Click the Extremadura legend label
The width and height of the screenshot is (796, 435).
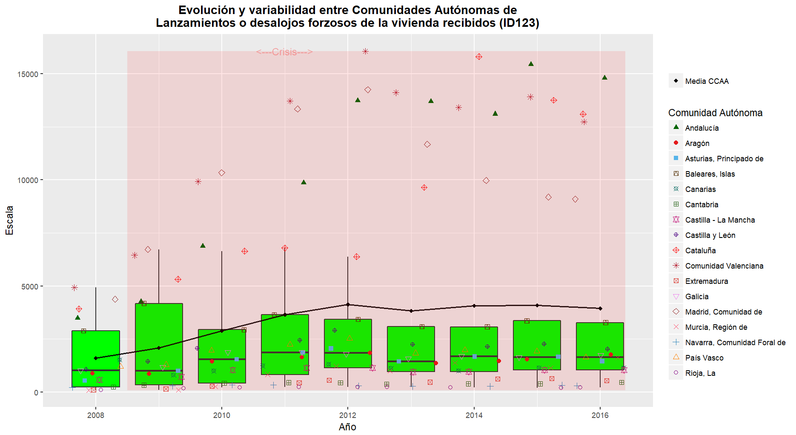(x=707, y=281)
